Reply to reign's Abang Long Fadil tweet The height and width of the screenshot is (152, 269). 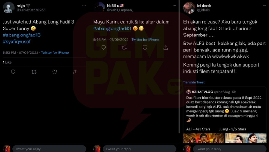coord(13,72)
